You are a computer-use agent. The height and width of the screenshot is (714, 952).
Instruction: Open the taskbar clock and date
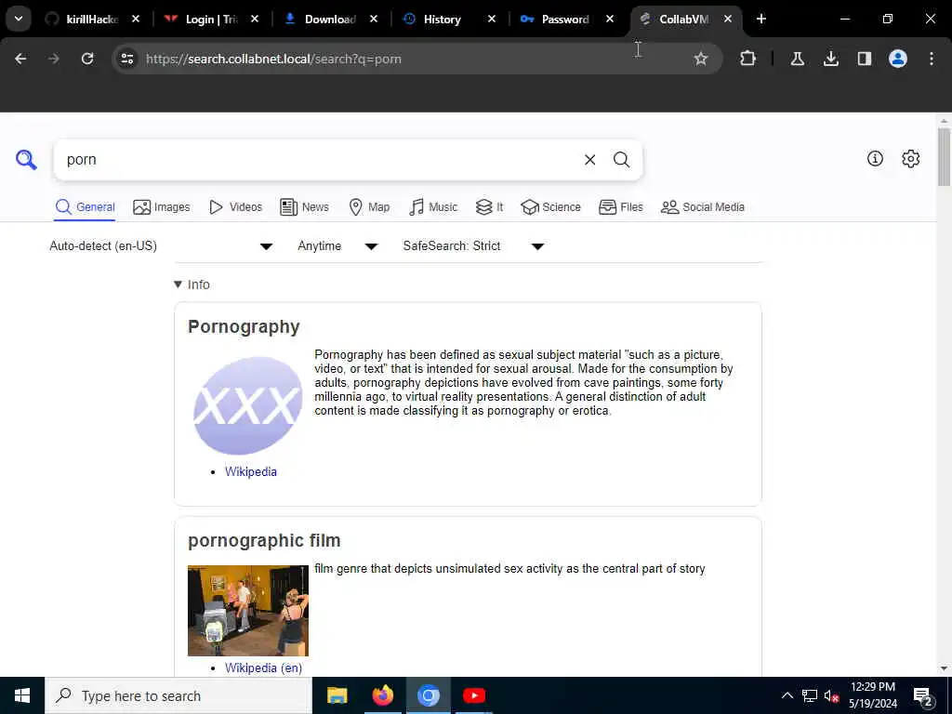[x=873, y=695]
